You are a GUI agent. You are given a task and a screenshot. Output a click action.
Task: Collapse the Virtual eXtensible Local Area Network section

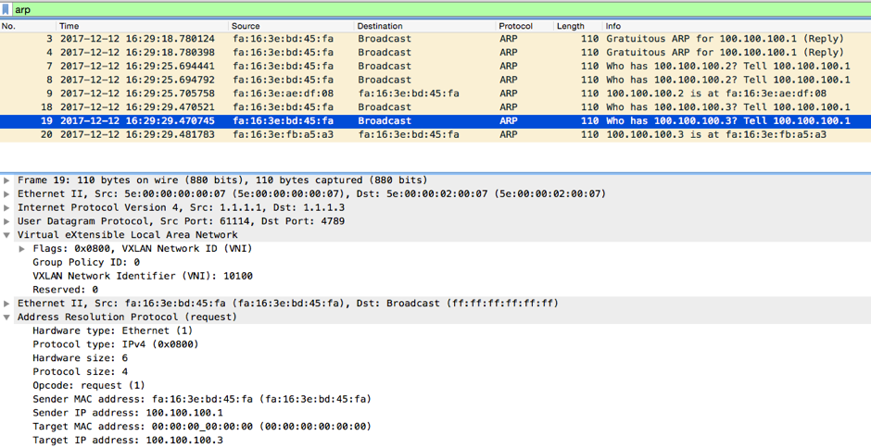8,235
